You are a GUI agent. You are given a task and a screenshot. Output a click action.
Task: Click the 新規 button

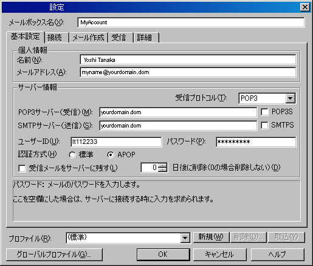pos(211,237)
